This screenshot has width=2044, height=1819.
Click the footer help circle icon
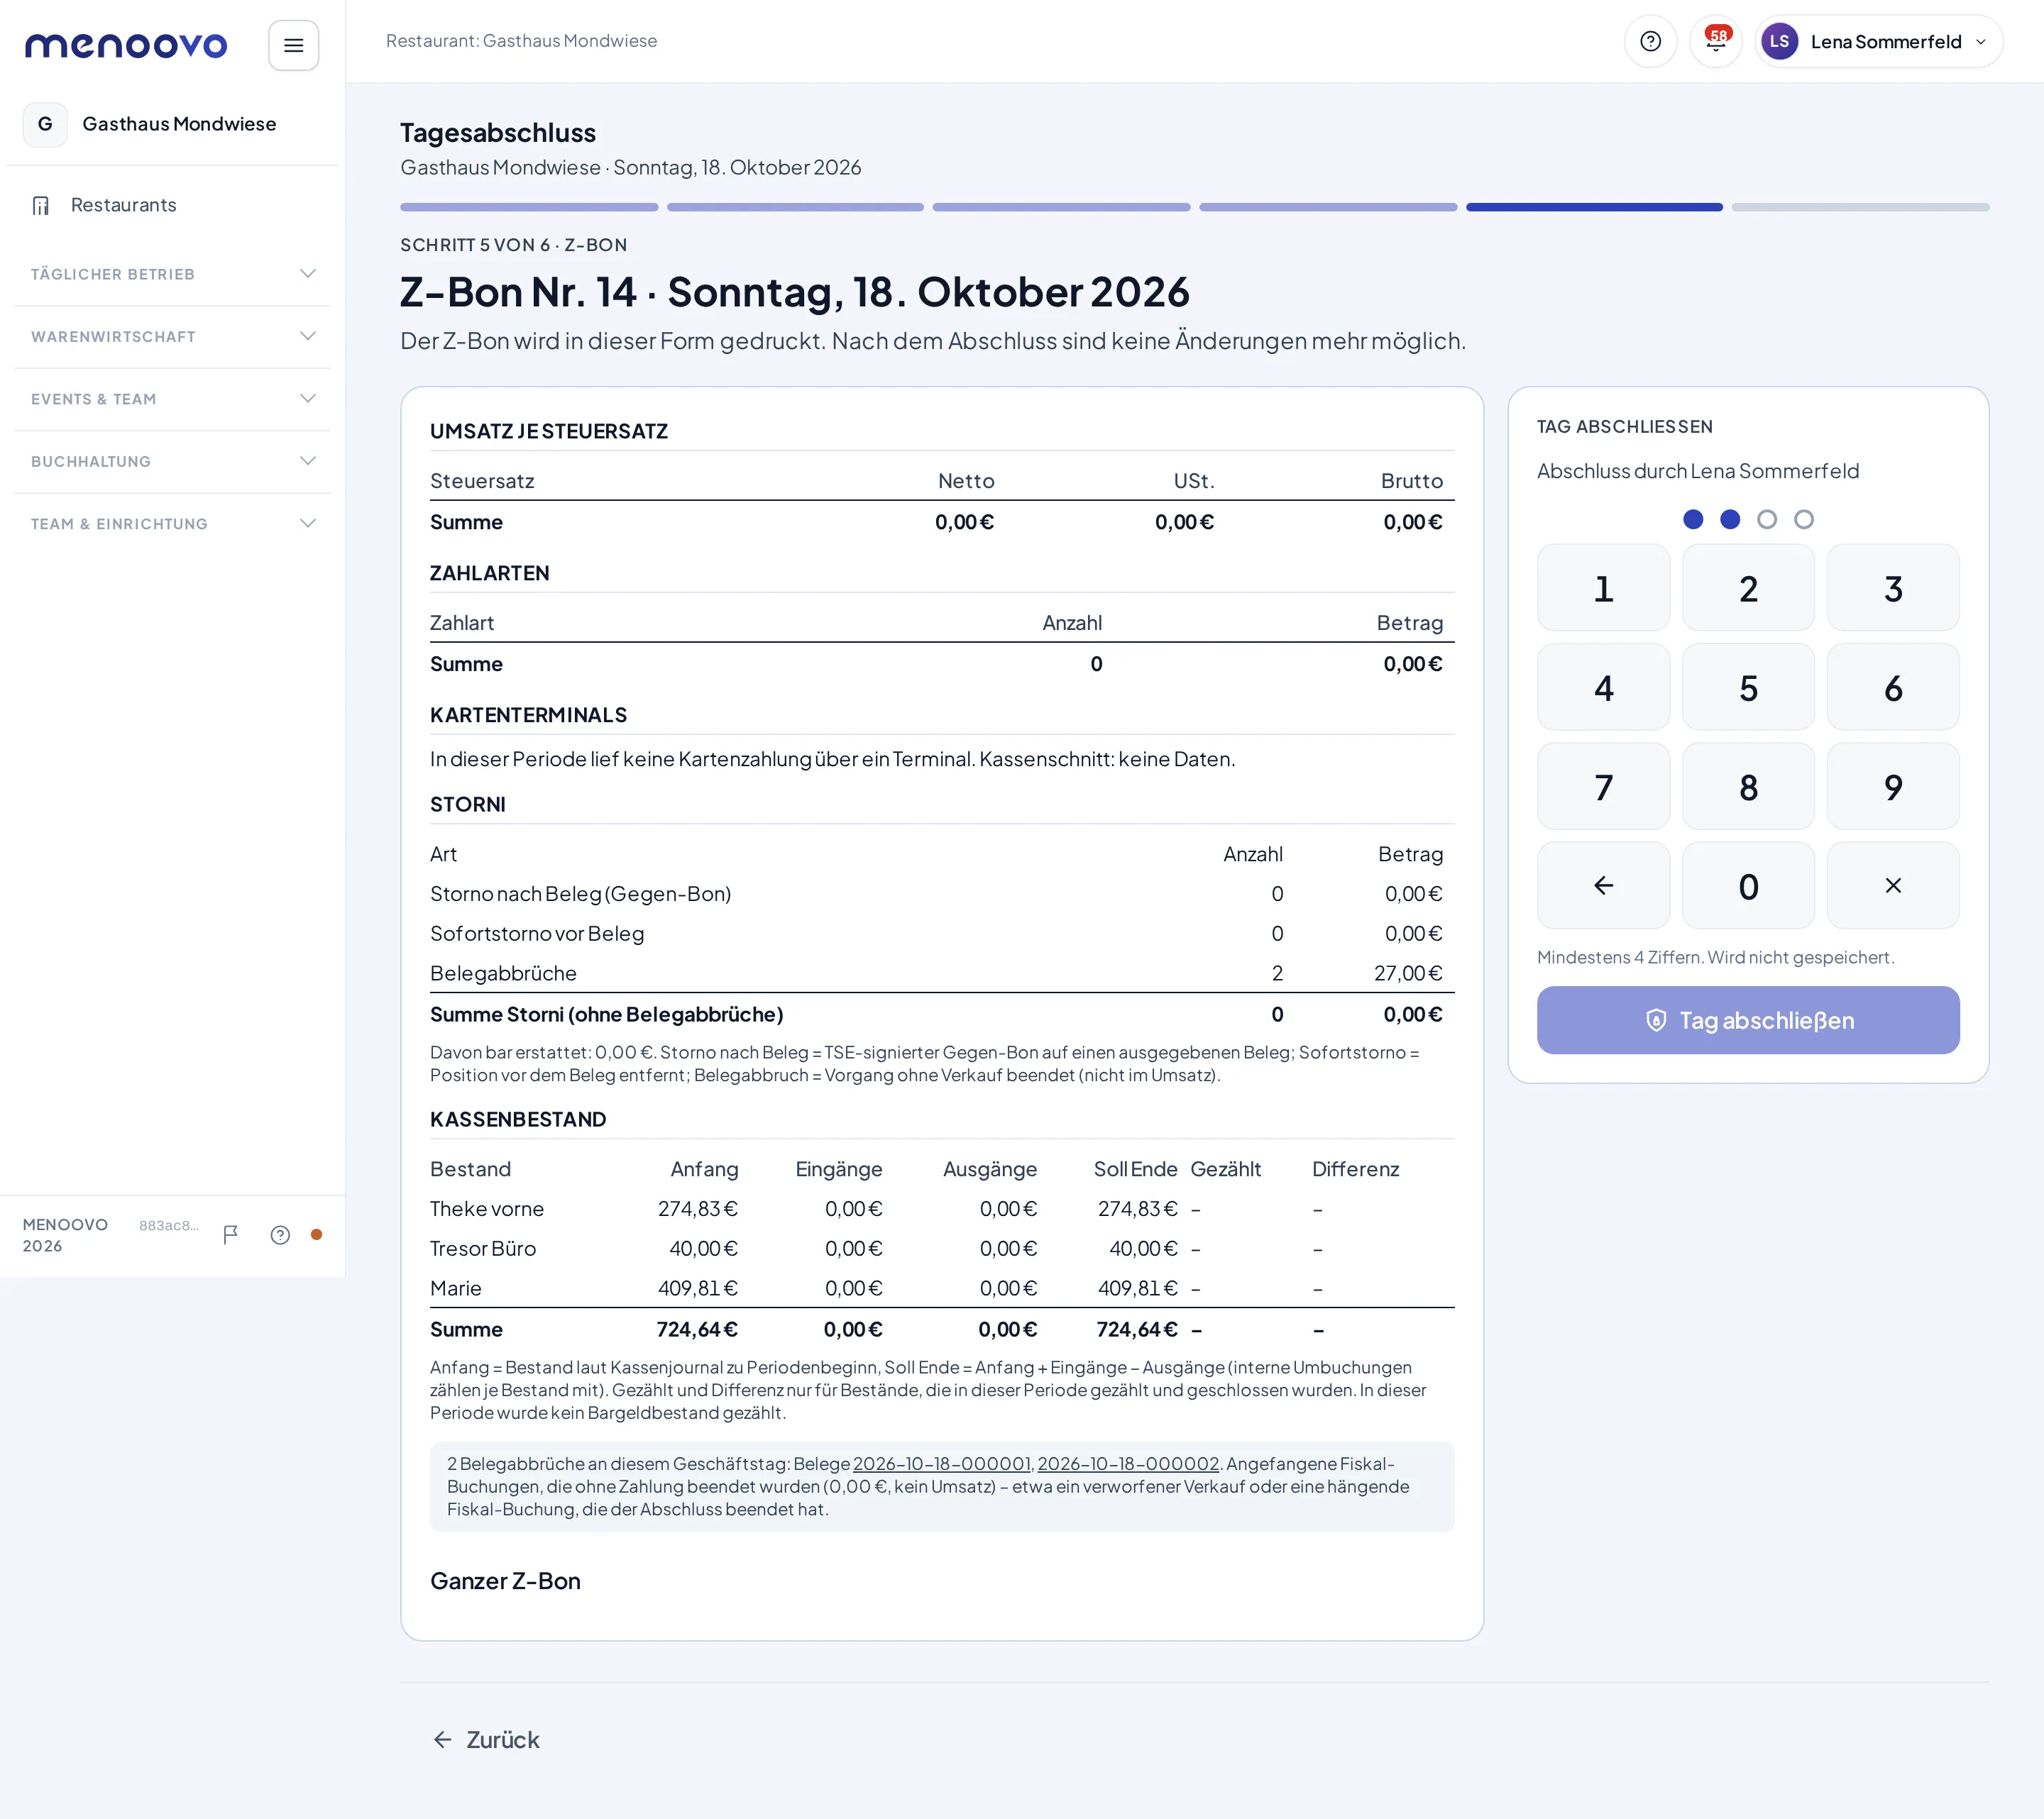click(x=280, y=1234)
